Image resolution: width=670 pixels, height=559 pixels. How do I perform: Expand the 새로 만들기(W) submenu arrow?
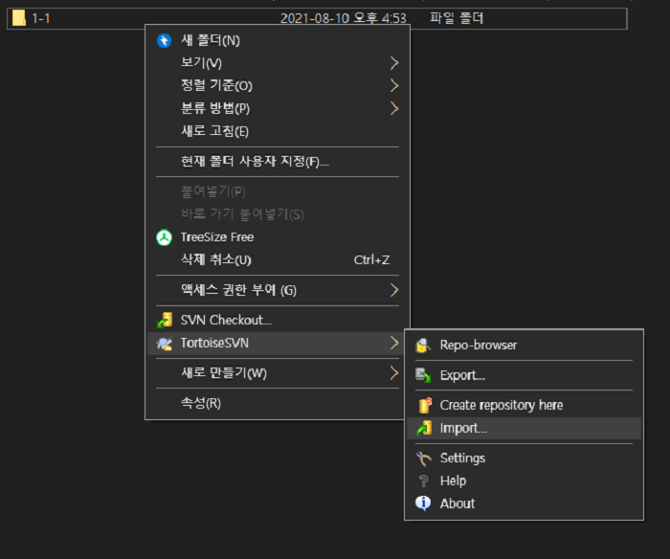pyautogui.click(x=394, y=373)
